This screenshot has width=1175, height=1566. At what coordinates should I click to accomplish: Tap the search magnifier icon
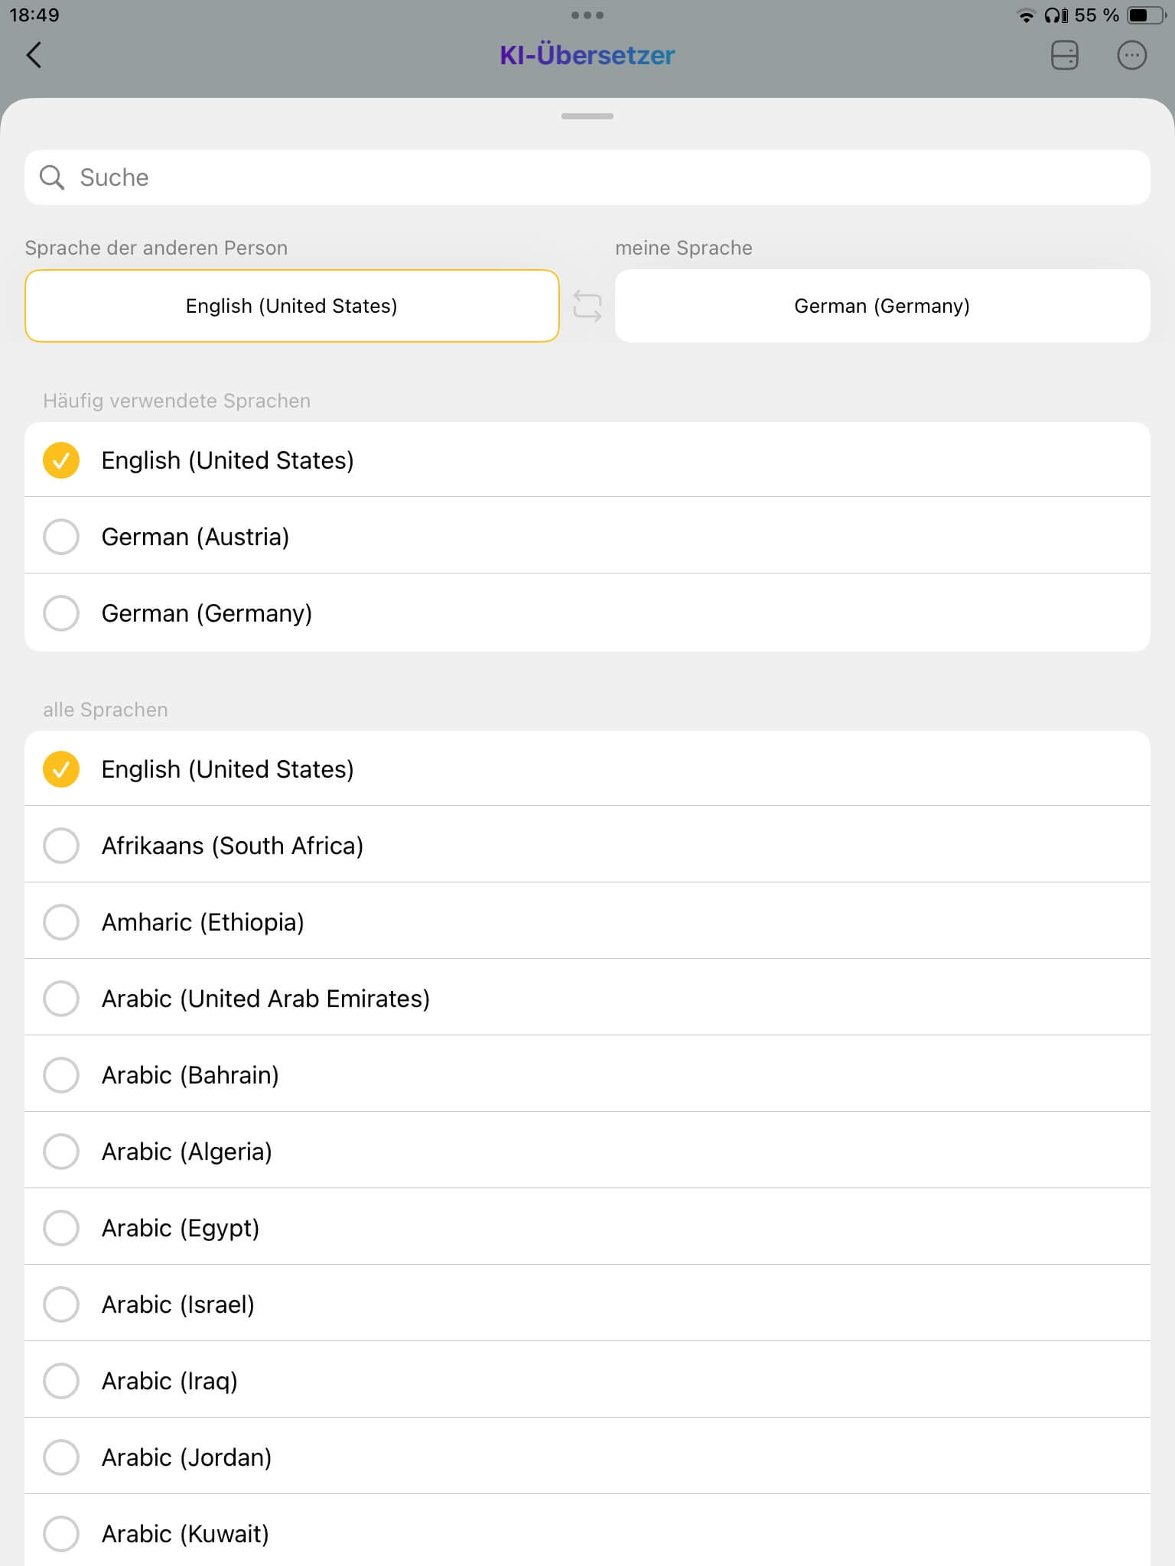tap(52, 177)
